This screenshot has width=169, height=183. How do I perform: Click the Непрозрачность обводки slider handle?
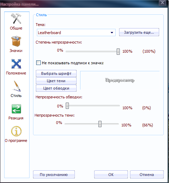click(67, 106)
